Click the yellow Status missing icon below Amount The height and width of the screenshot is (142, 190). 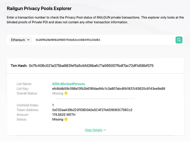(x=66, y=119)
